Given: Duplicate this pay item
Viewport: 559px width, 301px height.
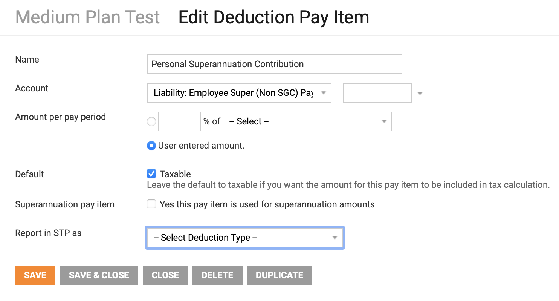Looking at the screenshot, I should tap(279, 275).
